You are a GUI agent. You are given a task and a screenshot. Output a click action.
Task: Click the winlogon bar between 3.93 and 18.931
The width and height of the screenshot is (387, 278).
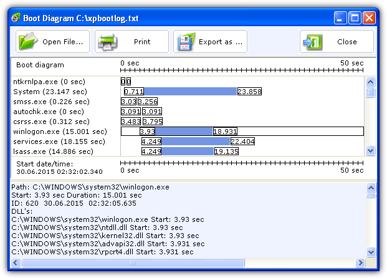(x=184, y=131)
